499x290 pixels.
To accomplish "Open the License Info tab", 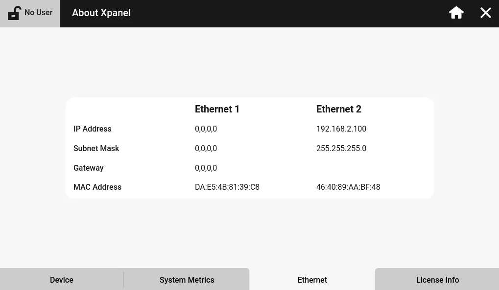I will tap(437, 280).
